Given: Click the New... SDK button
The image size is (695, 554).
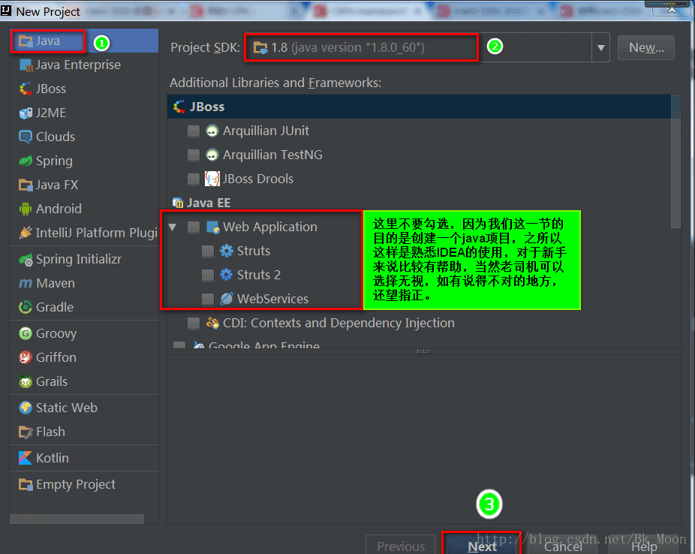Looking at the screenshot, I should (646, 47).
